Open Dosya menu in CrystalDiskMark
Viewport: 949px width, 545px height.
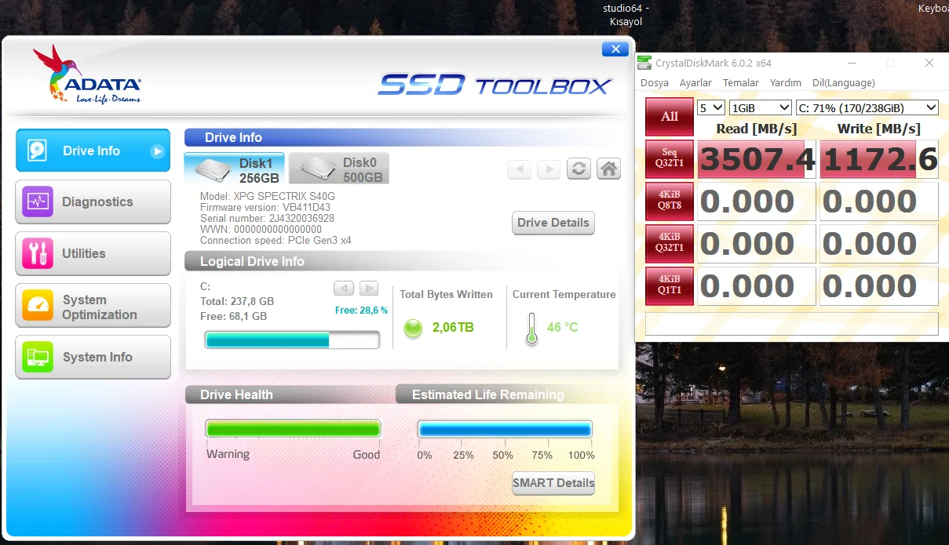pyautogui.click(x=655, y=83)
